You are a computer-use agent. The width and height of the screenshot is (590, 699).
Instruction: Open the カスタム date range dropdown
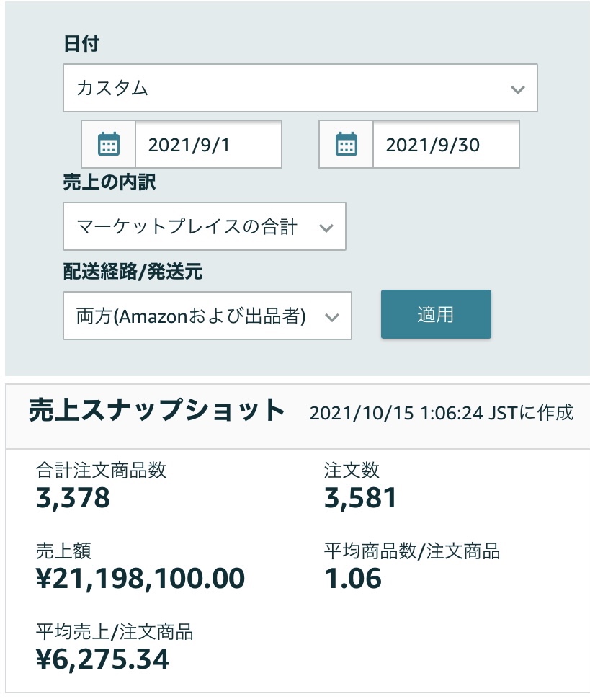tap(300, 89)
